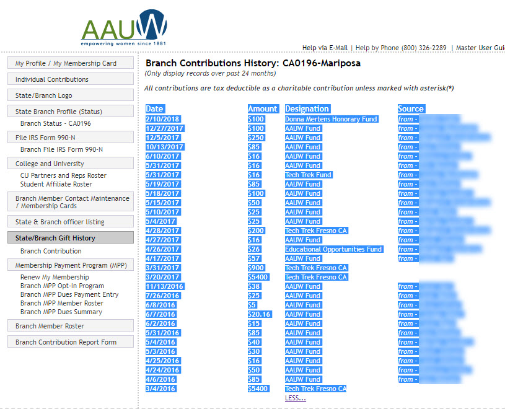Click Tech Trek Fund designation

[309, 175]
